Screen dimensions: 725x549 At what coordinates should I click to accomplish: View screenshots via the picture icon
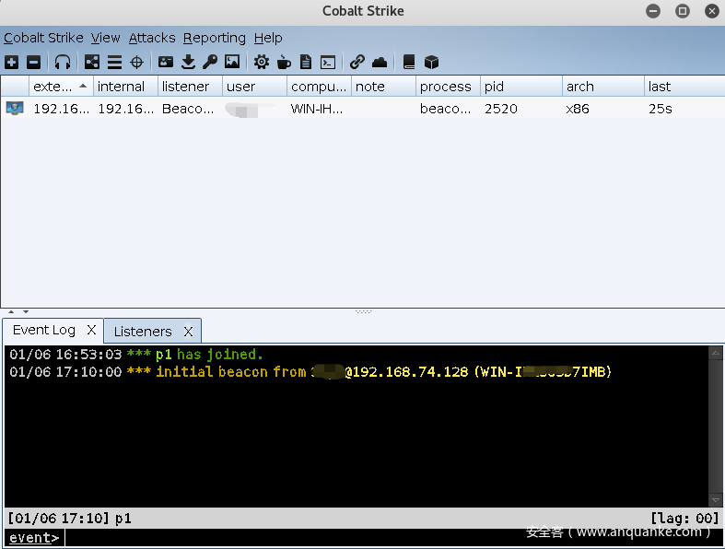pyautogui.click(x=232, y=63)
